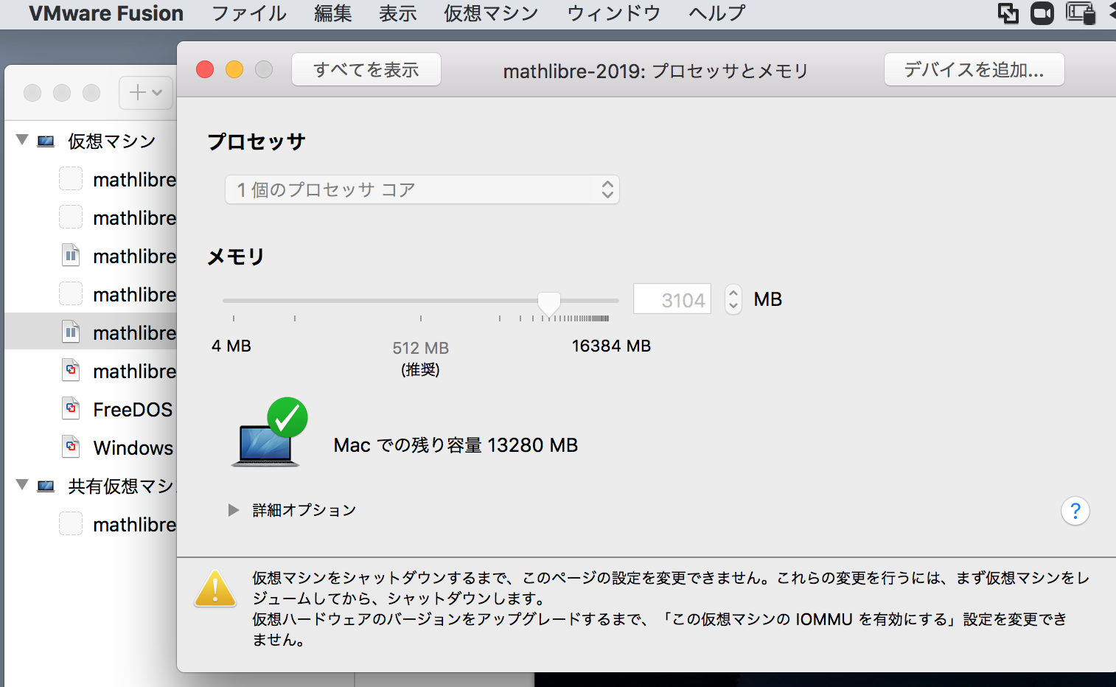Screen dimensions: 1116x687
Task: Open the VMware Fusion application menu
Action: click(x=106, y=13)
